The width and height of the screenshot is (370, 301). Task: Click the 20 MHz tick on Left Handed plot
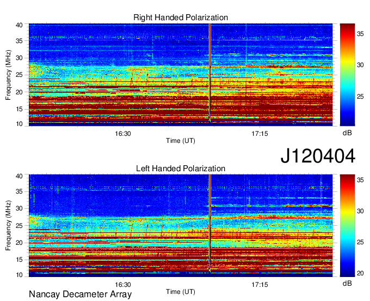[19, 243]
